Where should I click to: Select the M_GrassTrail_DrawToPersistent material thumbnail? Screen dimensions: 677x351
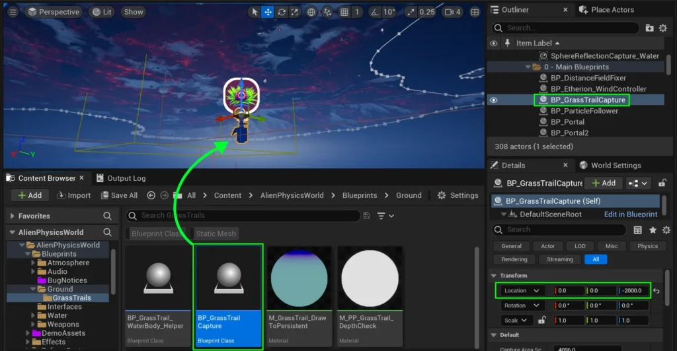tap(299, 278)
